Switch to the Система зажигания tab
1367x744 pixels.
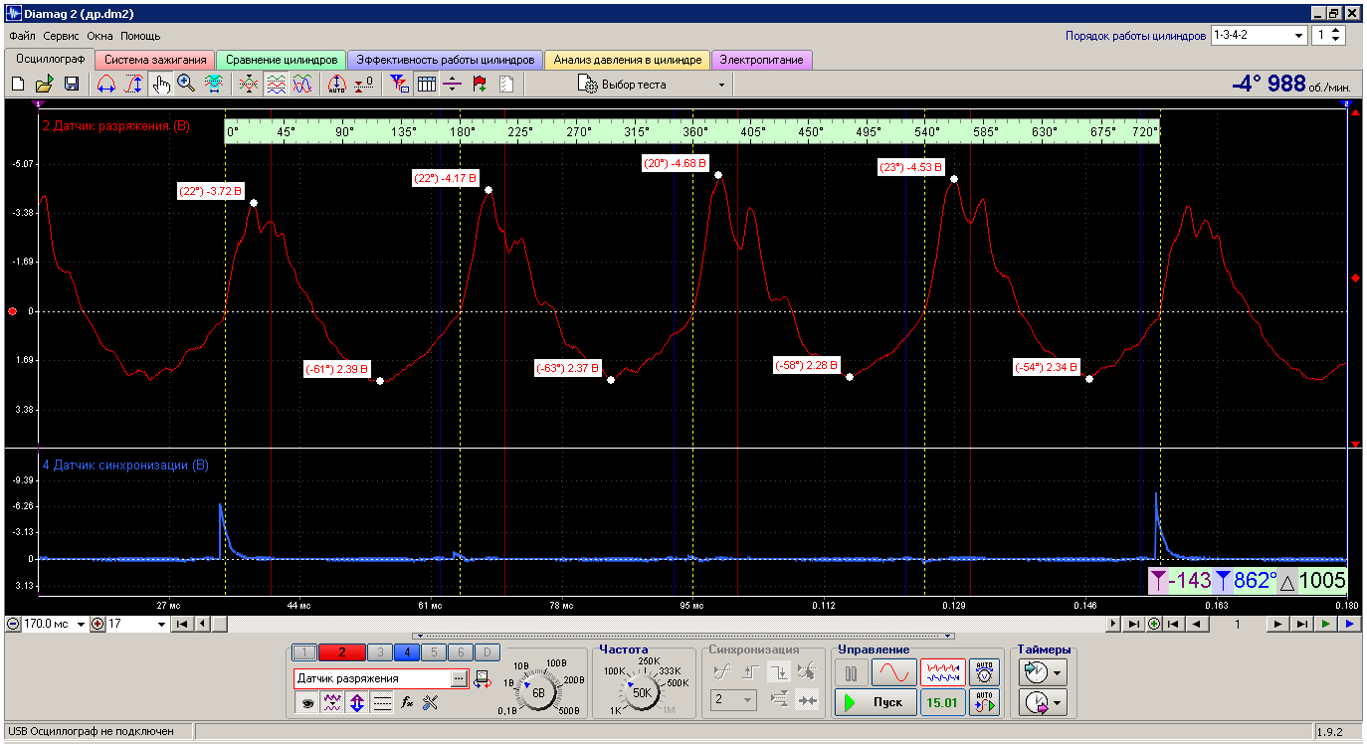click(x=155, y=60)
